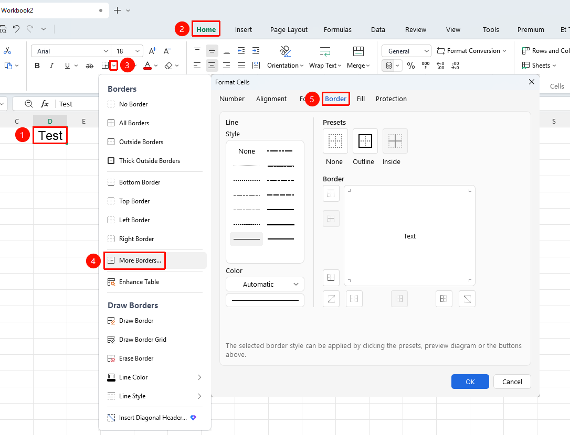The height and width of the screenshot is (435, 570).
Task: Apply diagonal down border button
Action: [467, 299]
